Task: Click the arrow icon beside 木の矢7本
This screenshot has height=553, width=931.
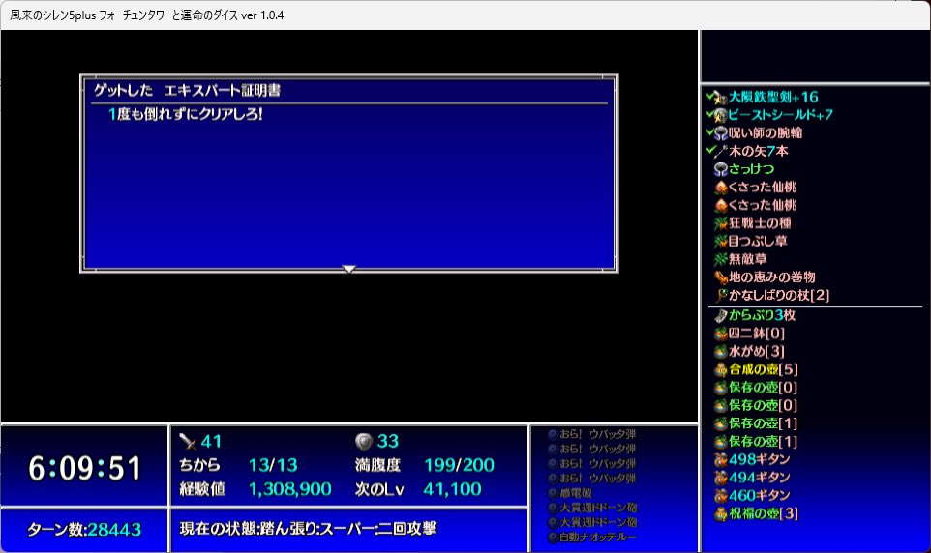Action: [720, 152]
